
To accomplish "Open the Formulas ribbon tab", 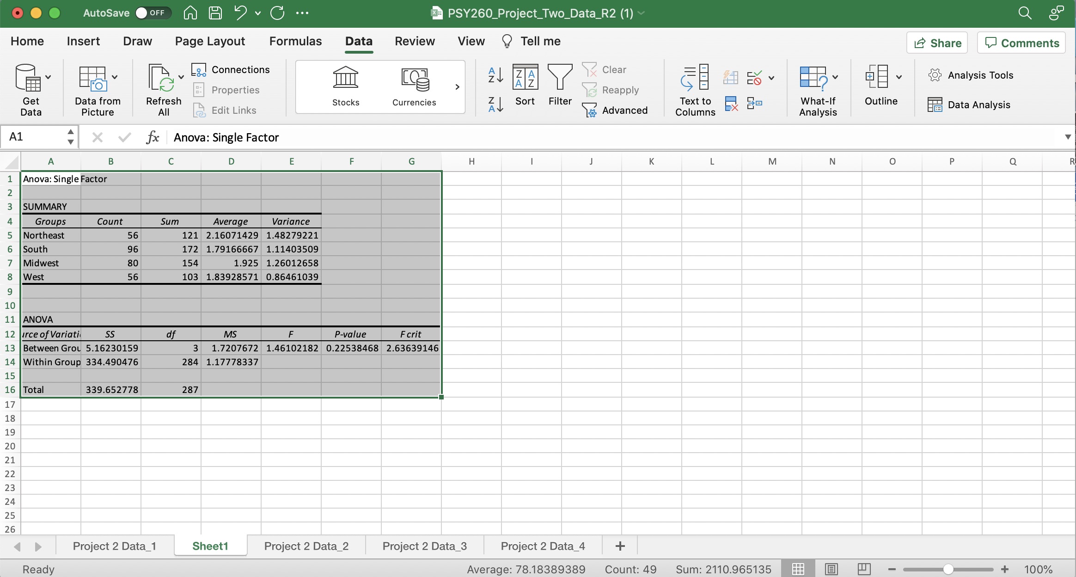I will click(295, 41).
